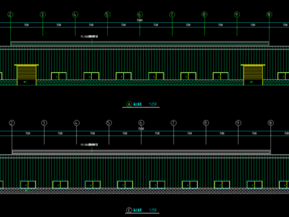Select grid bubble 2 above elevation A

[x=10, y=14]
